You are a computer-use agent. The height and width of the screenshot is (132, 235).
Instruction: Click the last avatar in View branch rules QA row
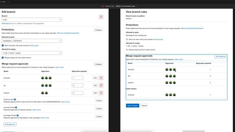(x=174, y=76)
